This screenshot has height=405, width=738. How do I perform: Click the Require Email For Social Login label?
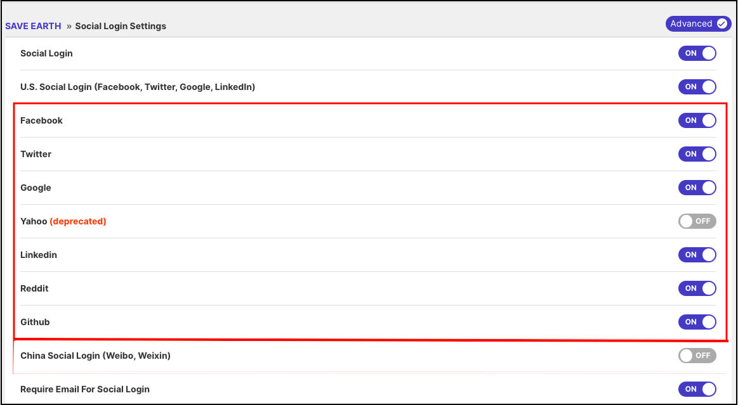(85, 390)
